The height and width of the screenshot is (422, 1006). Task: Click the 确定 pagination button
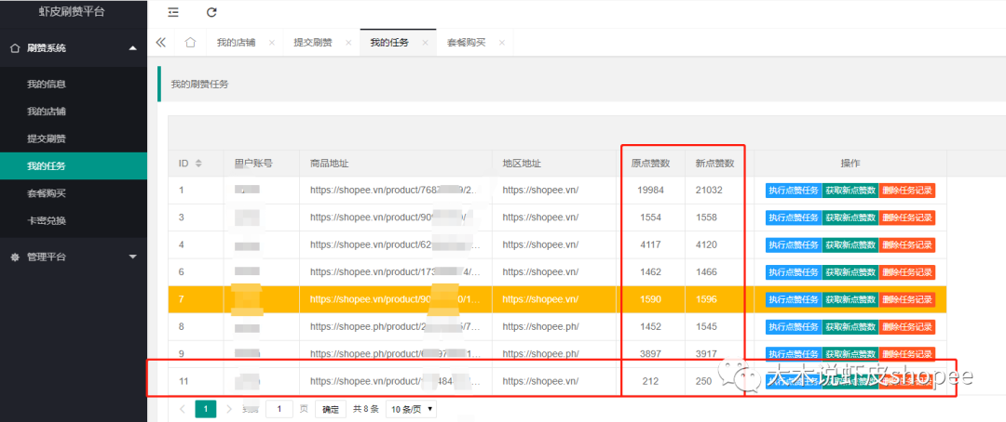point(331,409)
